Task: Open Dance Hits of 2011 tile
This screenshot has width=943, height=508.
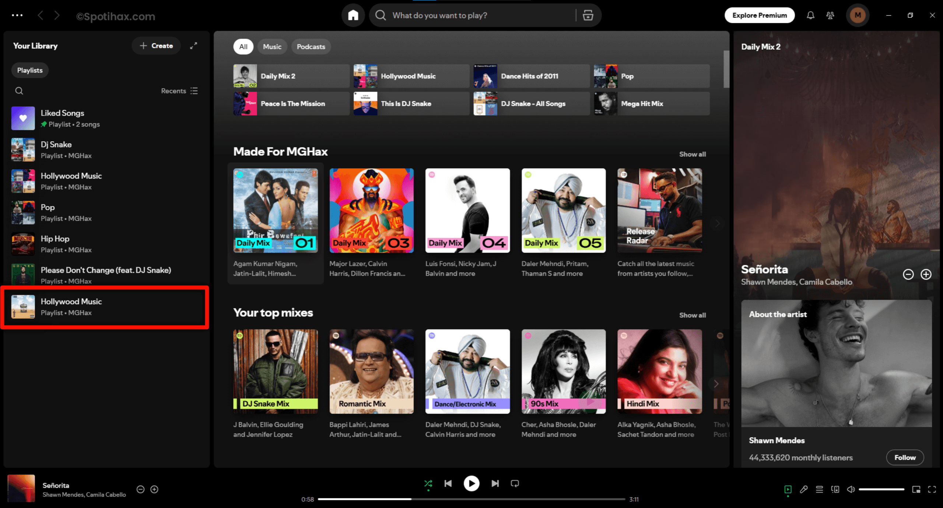Action: pos(532,76)
